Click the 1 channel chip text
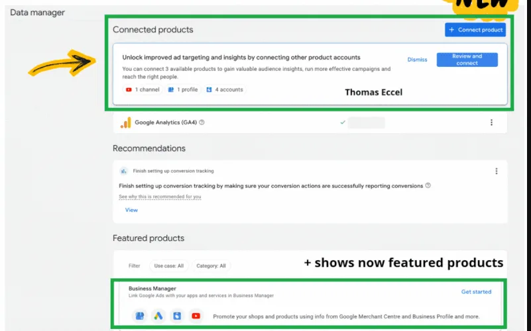 147,89
